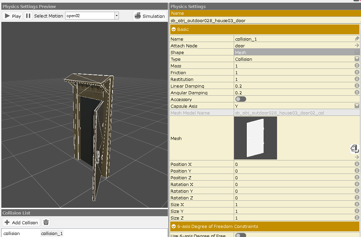
Task: Open the Type dropdown set to Collision
Action: [357, 59]
